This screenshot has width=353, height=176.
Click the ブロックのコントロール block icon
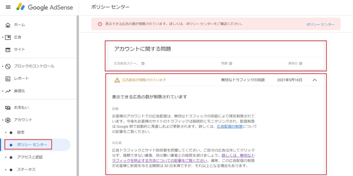(8, 66)
